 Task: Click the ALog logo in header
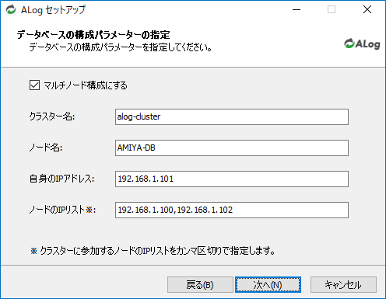362,43
